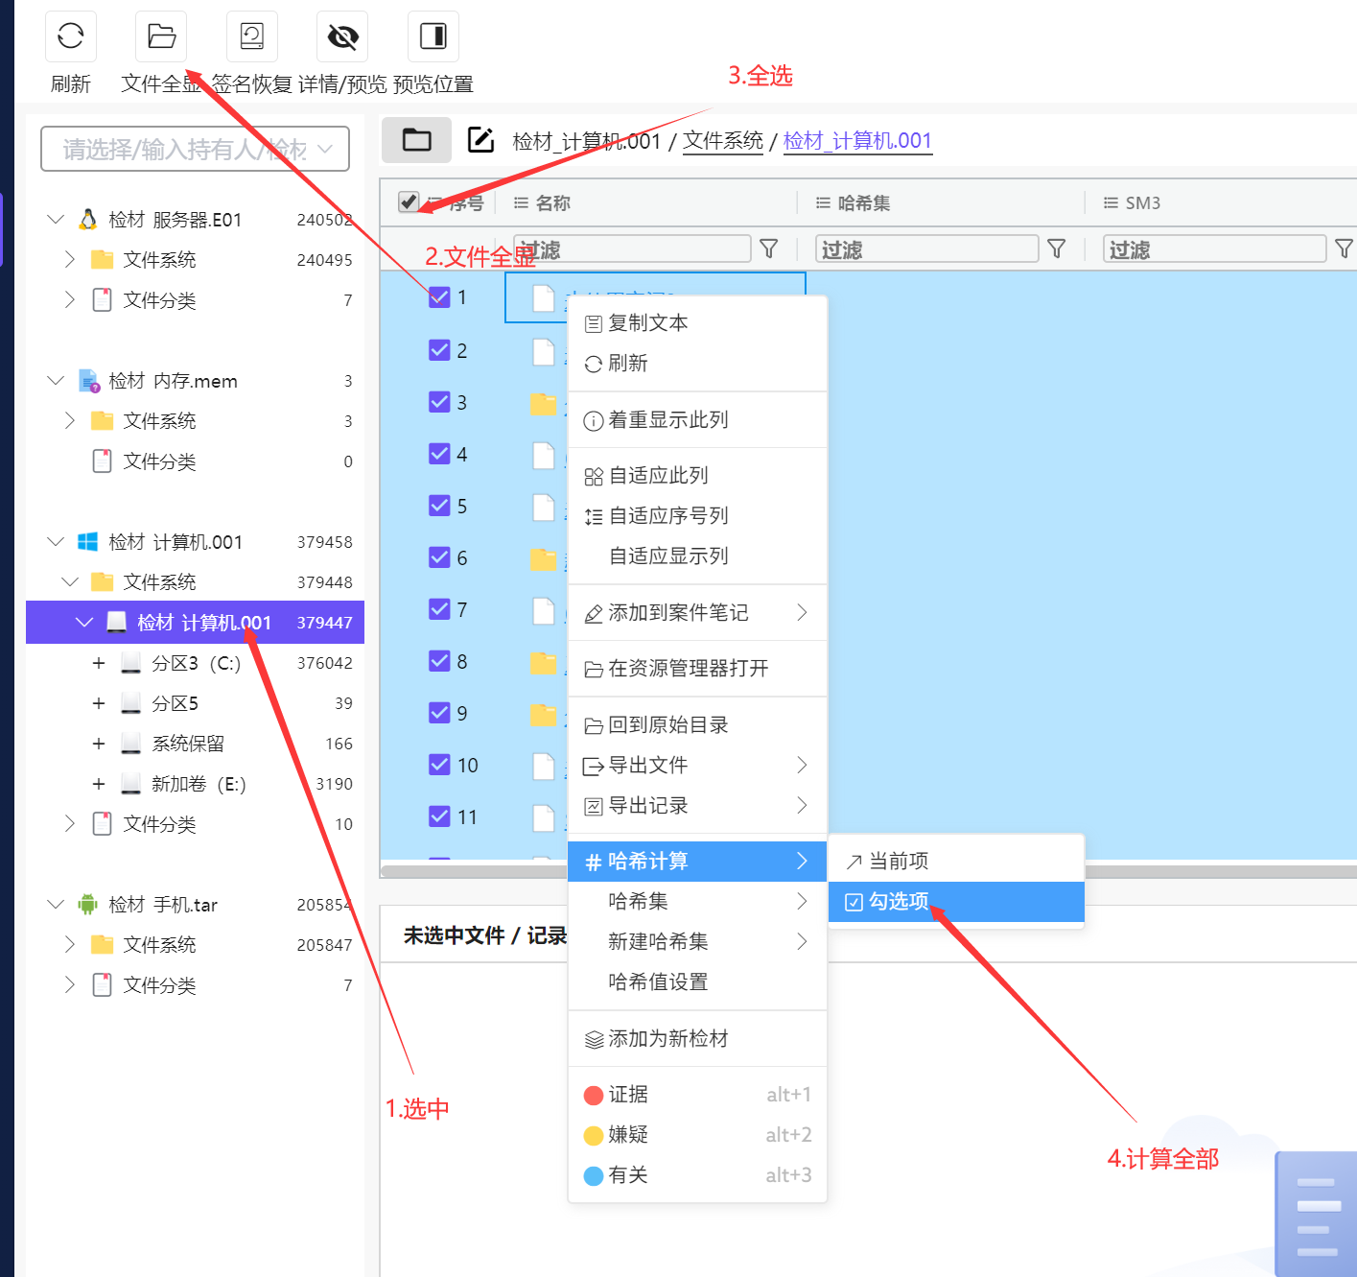
Task: Select 复制文本 in the context menu
Action: tap(697, 322)
